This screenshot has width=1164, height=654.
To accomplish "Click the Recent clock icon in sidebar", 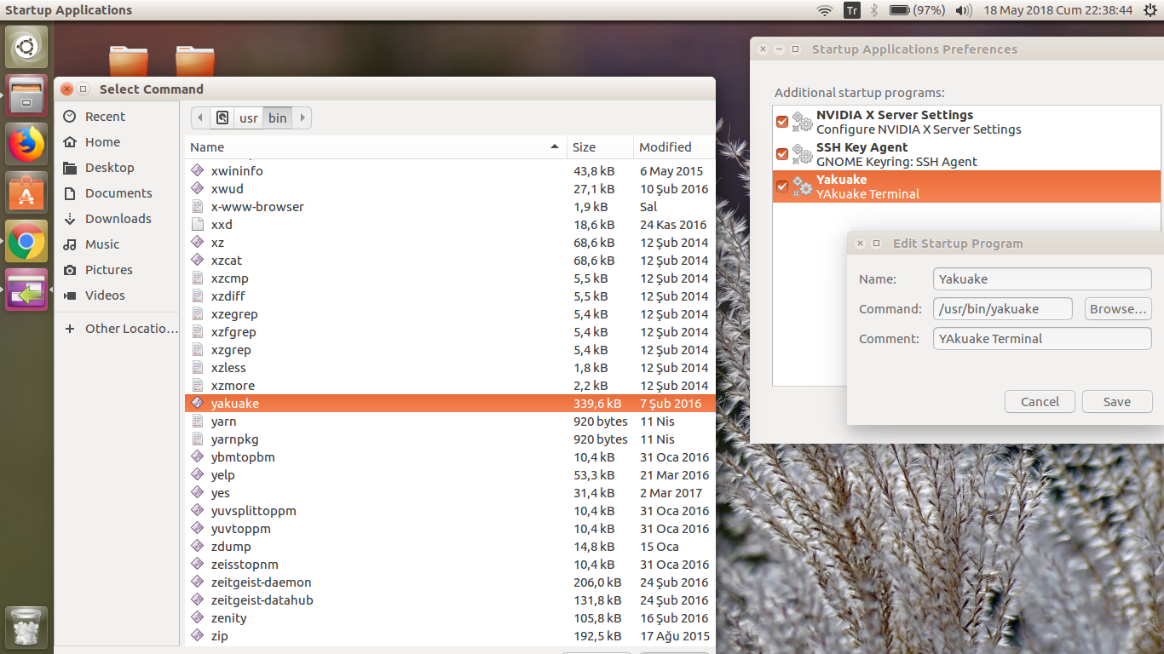I will pyautogui.click(x=70, y=117).
